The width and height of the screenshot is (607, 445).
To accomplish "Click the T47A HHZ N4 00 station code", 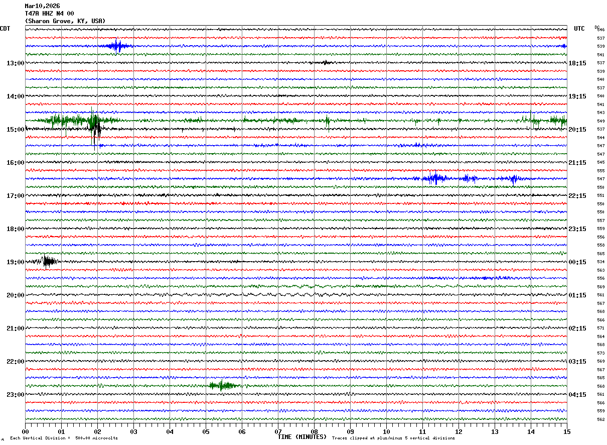I will 49,14.
